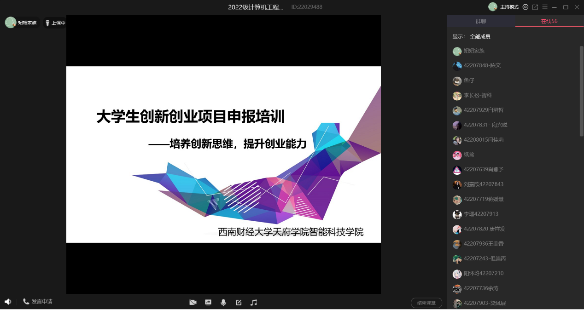Click the 妞妞家族 host avatar at top-left

pyautogui.click(x=11, y=23)
